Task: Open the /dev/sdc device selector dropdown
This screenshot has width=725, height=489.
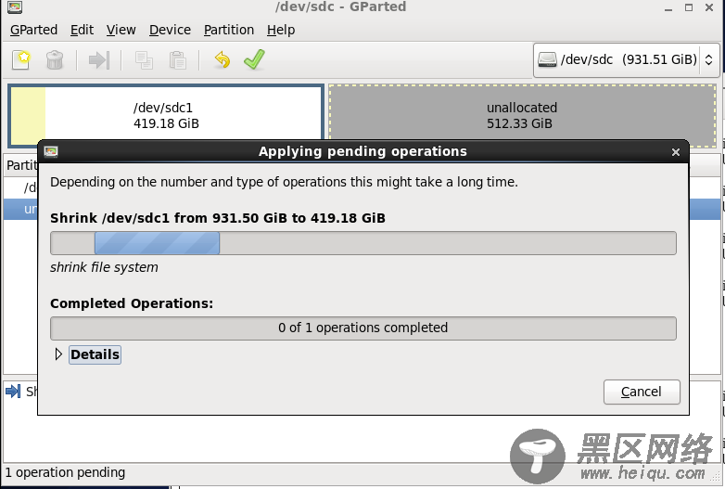Action: pyautogui.click(x=627, y=59)
